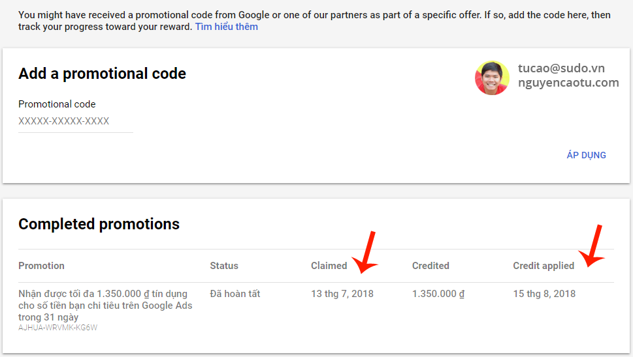
Task: Click the nguyencaotu.com watermark text
Action: (x=568, y=83)
